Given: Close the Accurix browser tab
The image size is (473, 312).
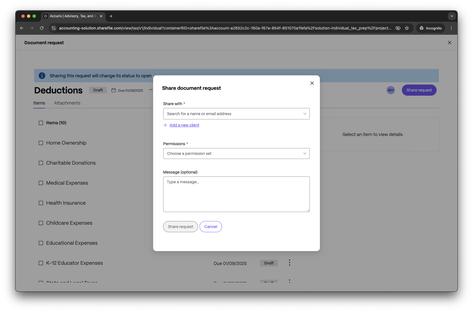Looking at the screenshot, I should click(101, 16).
